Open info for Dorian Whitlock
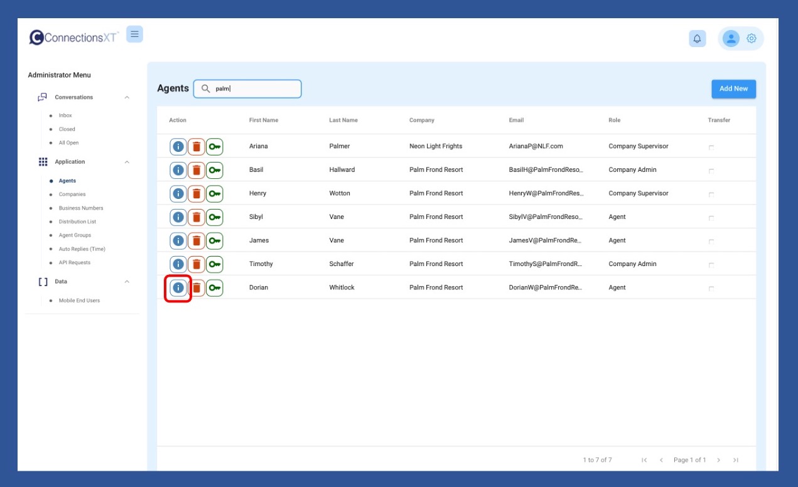The height and width of the screenshot is (487, 798). coord(178,287)
